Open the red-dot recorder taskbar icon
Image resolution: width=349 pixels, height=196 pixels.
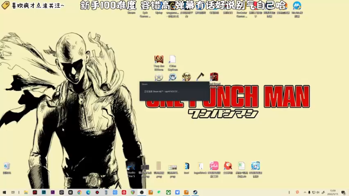coord(97,192)
